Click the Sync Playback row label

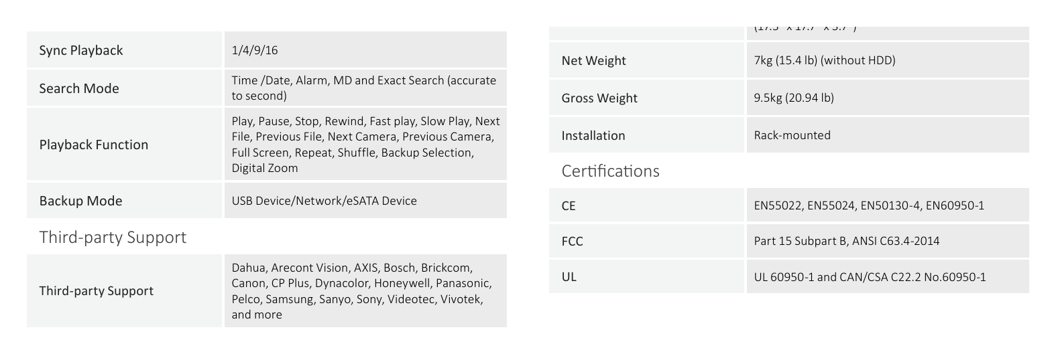[81, 51]
